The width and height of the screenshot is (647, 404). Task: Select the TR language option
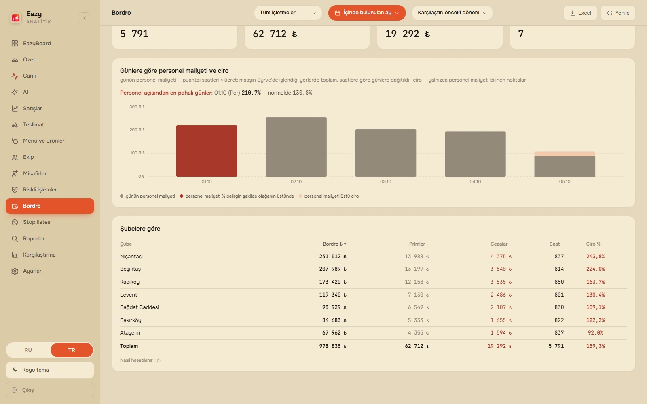click(72, 350)
